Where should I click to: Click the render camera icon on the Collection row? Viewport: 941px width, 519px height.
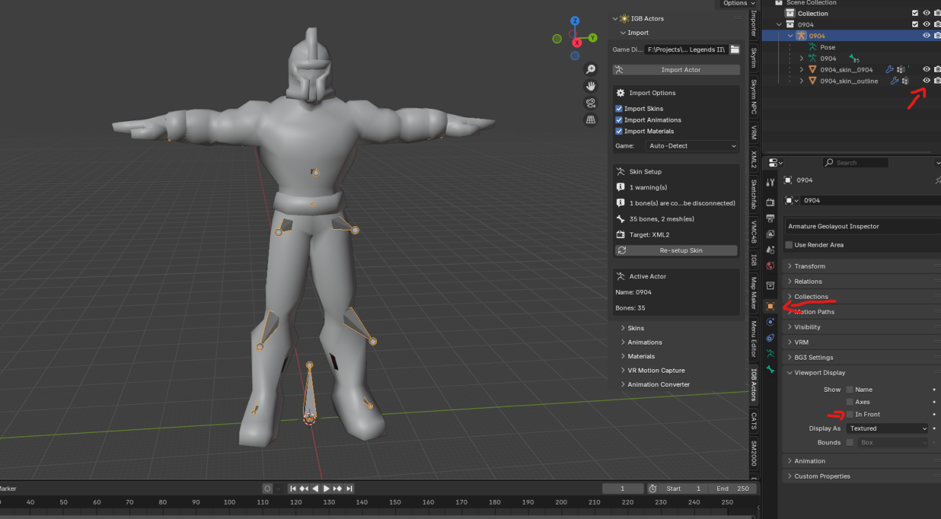click(x=938, y=13)
